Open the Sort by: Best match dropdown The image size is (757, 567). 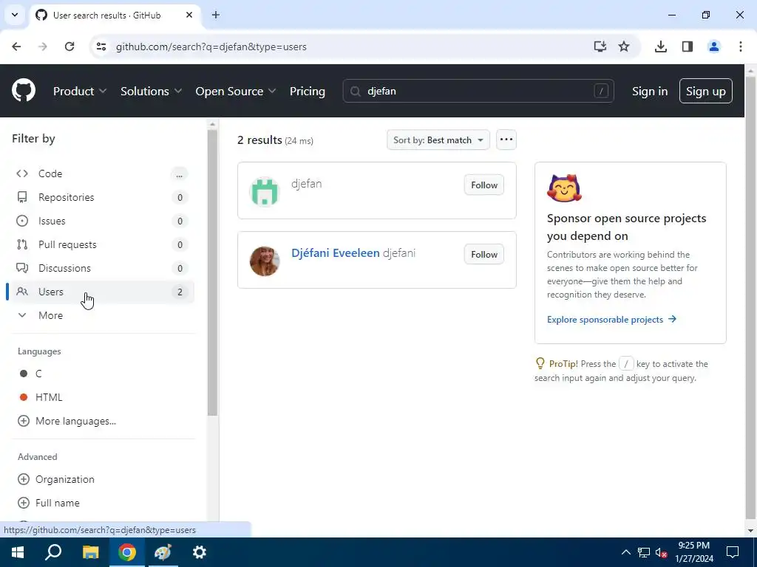point(438,140)
